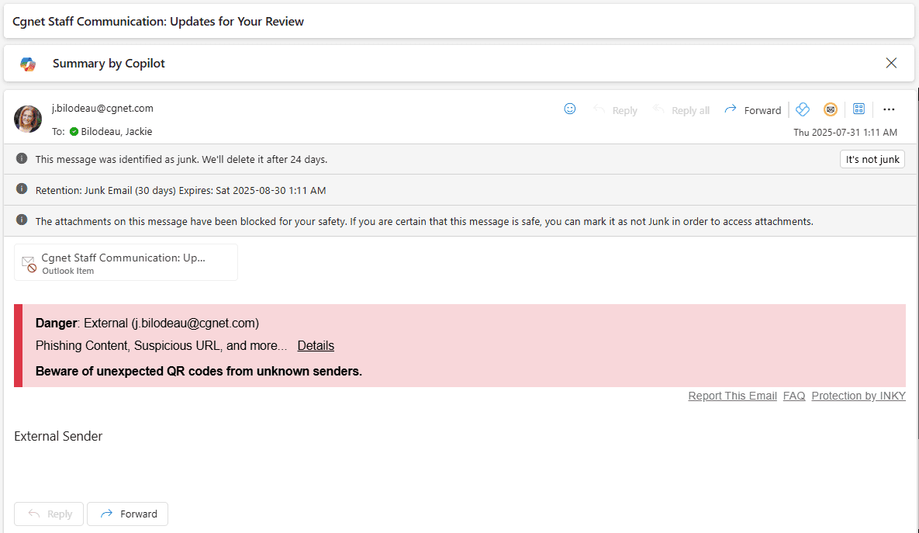Click the Thu 2025-07-31 1:11 AM timestamp

point(845,133)
